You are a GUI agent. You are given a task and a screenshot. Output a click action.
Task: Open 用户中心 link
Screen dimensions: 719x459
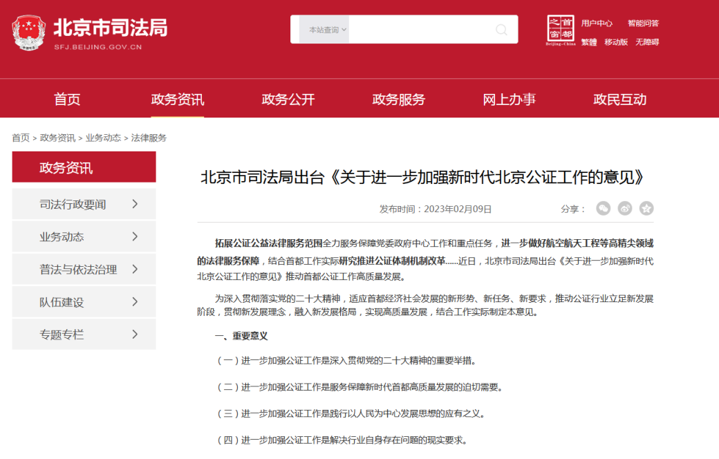(x=597, y=24)
